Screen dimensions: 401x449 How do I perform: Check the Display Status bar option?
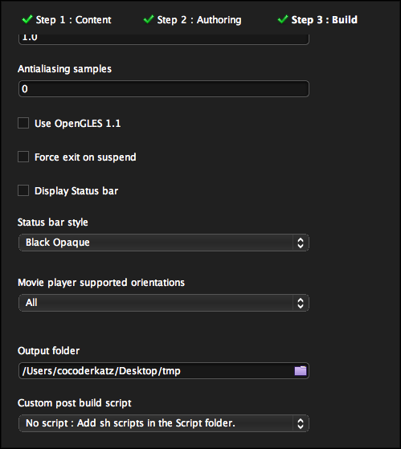23,190
